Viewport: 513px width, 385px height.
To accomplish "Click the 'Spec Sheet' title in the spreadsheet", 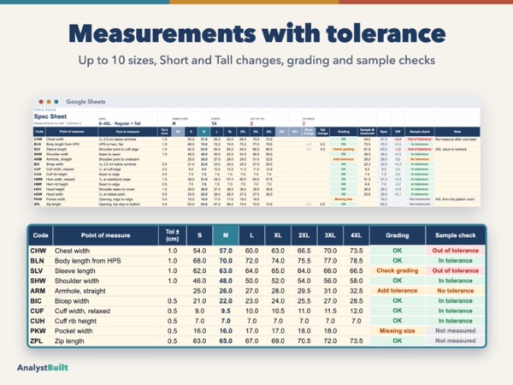I will point(50,116).
